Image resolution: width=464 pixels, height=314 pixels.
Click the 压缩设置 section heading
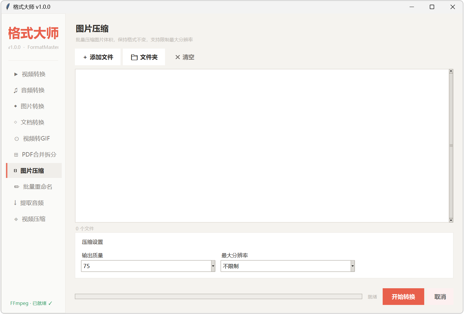92,242
